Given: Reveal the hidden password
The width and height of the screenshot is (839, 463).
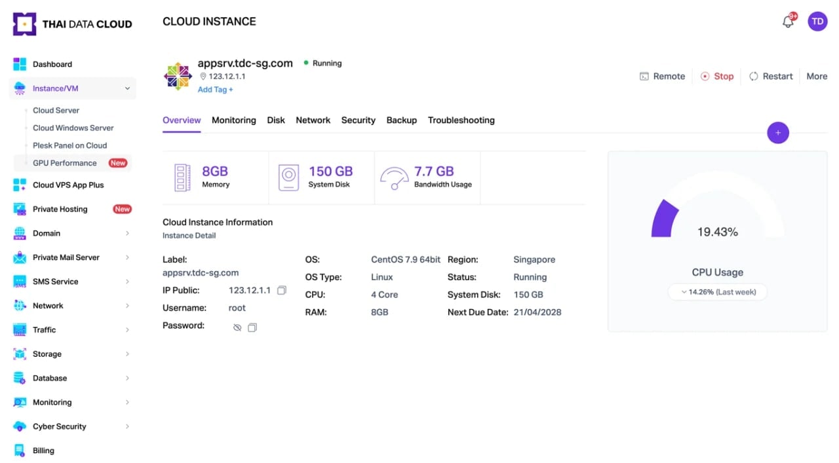Looking at the screenshot, I should [237, 327].
